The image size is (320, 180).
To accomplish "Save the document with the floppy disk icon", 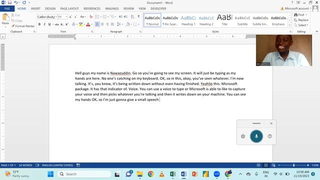I will coord(9,2).
